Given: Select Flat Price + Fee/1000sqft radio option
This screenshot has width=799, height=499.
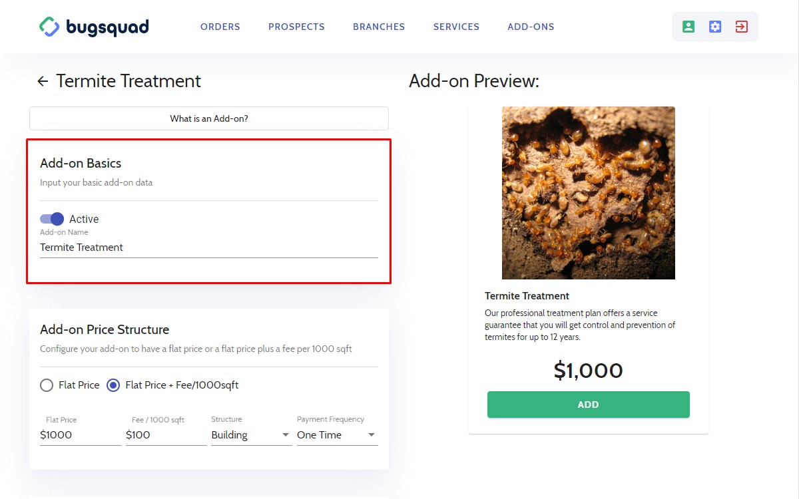Looking at the screenshot, I should click(x=113, y=385).
